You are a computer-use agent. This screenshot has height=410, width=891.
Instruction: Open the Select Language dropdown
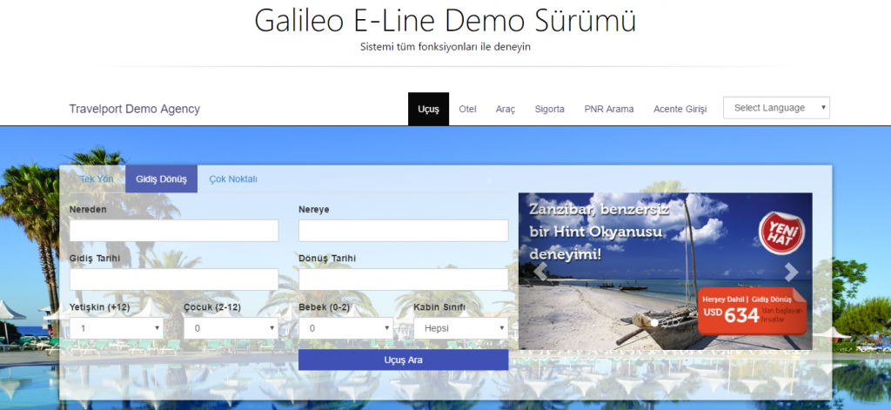(x=776, y=108)
